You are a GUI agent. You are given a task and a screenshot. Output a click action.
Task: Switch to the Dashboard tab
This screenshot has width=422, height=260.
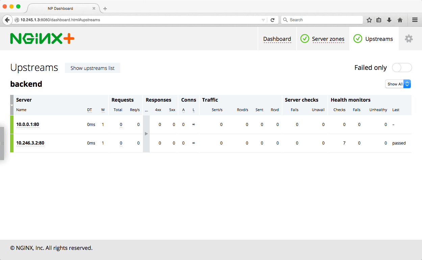pyautogui.click(x=277, y=38)
